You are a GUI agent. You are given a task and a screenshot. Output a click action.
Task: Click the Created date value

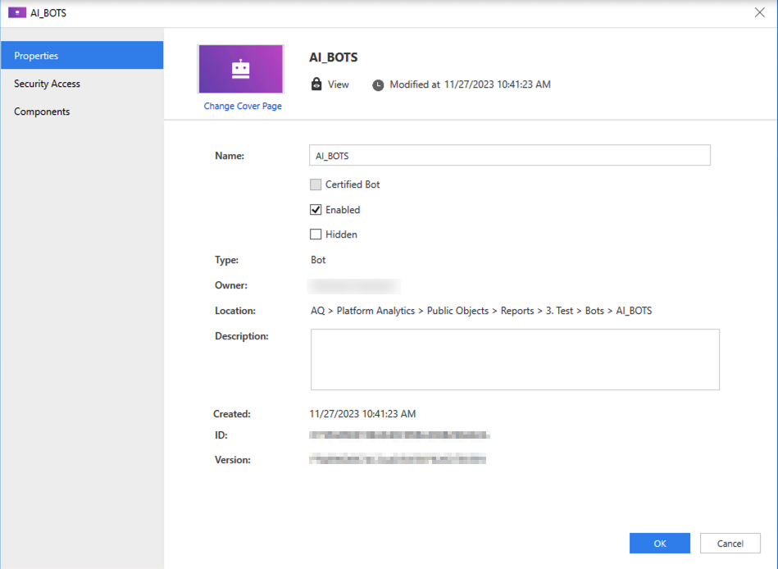tap(362, 414)
